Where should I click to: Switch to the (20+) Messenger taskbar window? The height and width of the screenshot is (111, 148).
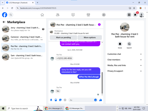click(54, 108)
